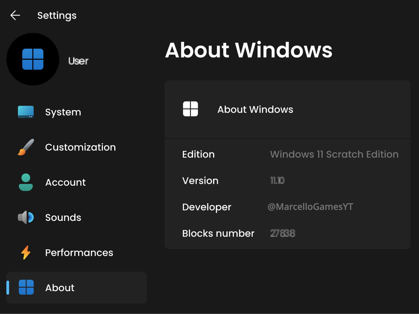Click the System monitor icon
Image resolution: width=419 pixels, height=314 pixels.
point(26,112)
